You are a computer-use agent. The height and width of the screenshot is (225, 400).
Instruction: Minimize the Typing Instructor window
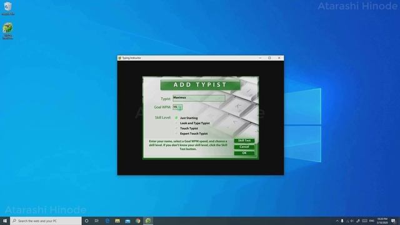pos(260,58)
